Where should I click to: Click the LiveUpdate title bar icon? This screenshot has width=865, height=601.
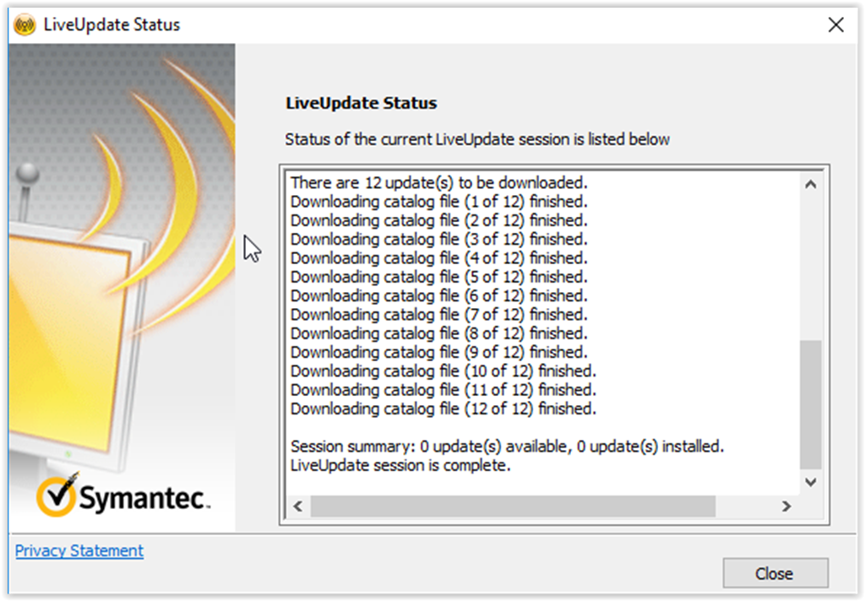point(24,24)
